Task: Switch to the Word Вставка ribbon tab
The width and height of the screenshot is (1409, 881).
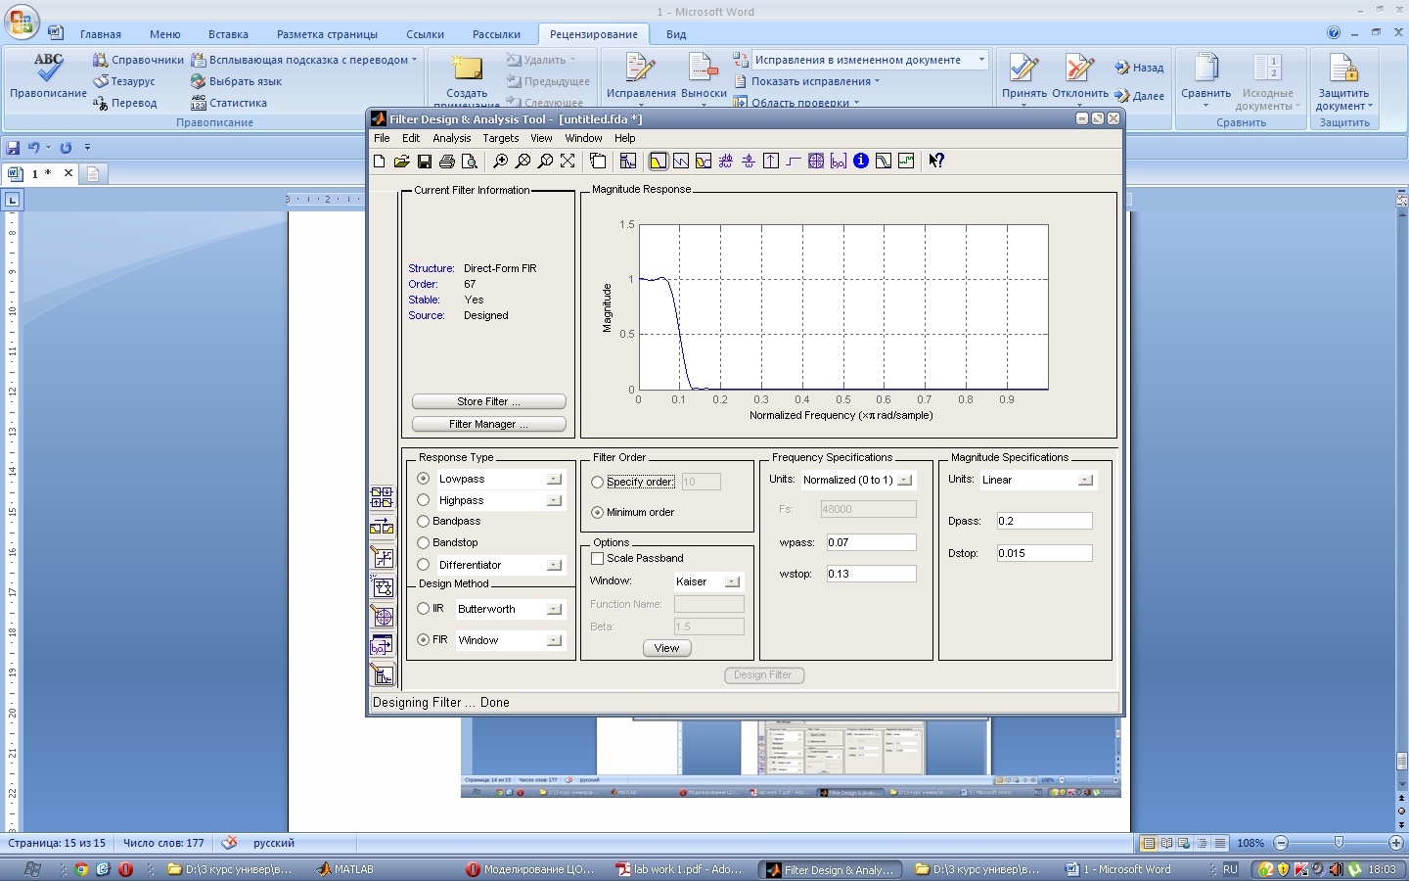Action: tap(228, 34)
